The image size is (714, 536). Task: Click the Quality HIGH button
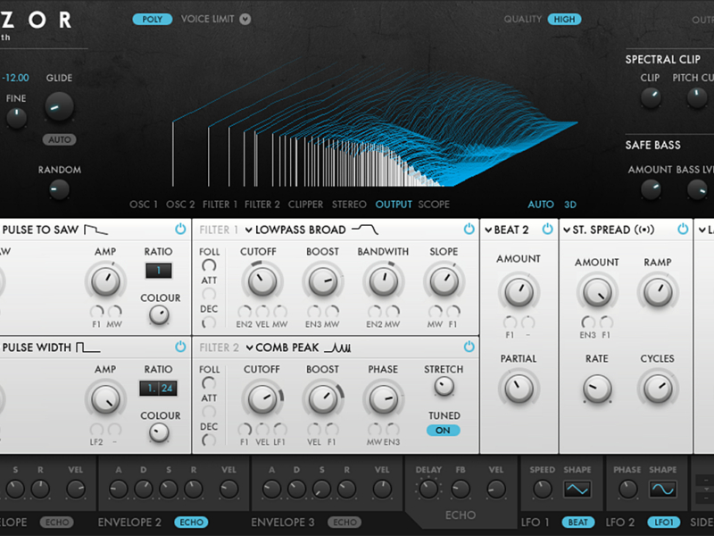(564, 19)
